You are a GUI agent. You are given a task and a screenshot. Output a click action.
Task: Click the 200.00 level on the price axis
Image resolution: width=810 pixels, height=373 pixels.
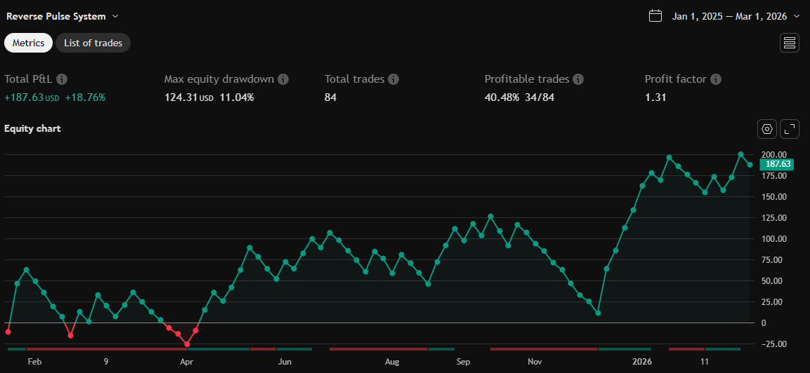tap(774, 154)
